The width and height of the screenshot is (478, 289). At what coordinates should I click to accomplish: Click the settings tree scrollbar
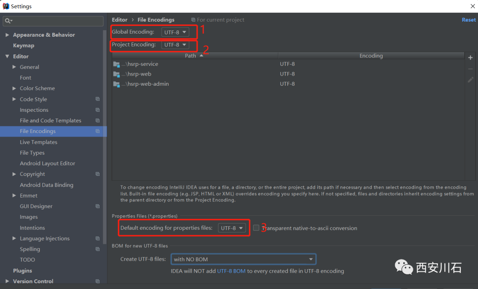105,137
